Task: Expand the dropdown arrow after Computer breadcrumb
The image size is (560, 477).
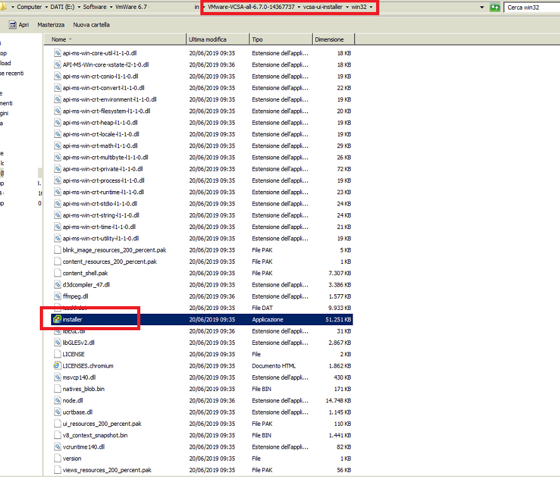Action: pos(45,7)
